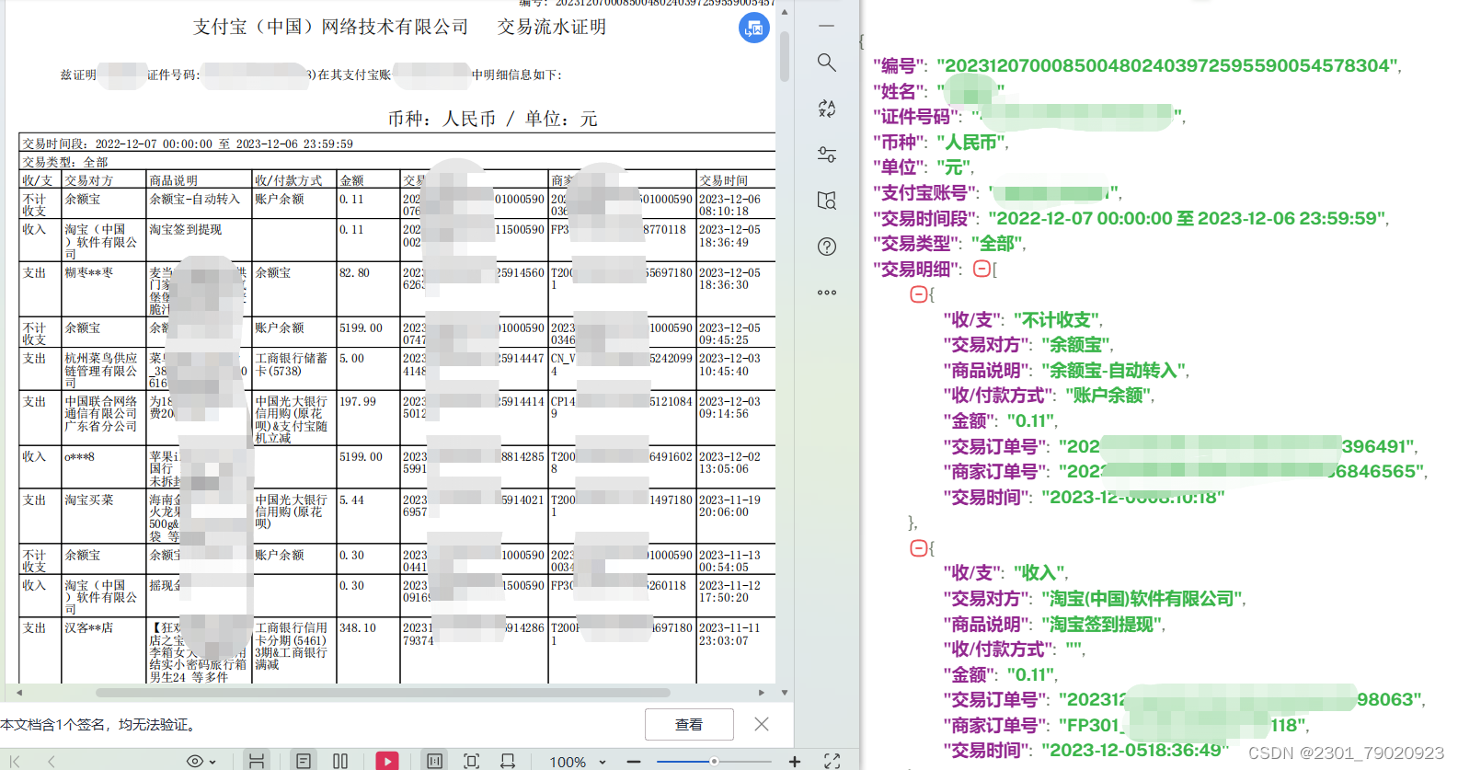Click the collapse dash at sidebar top
This screenshot has width=1458, height=770.
pyautogui.click(x=827, y=26)
